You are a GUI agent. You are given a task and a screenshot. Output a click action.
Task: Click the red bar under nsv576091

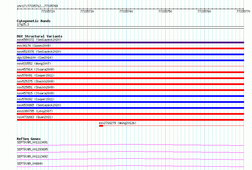pyautogui.click(x=130, y=78)
